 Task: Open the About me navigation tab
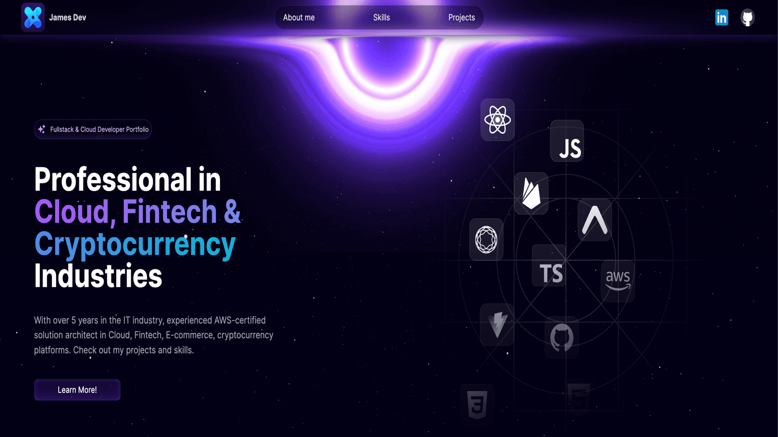point(299,17)
